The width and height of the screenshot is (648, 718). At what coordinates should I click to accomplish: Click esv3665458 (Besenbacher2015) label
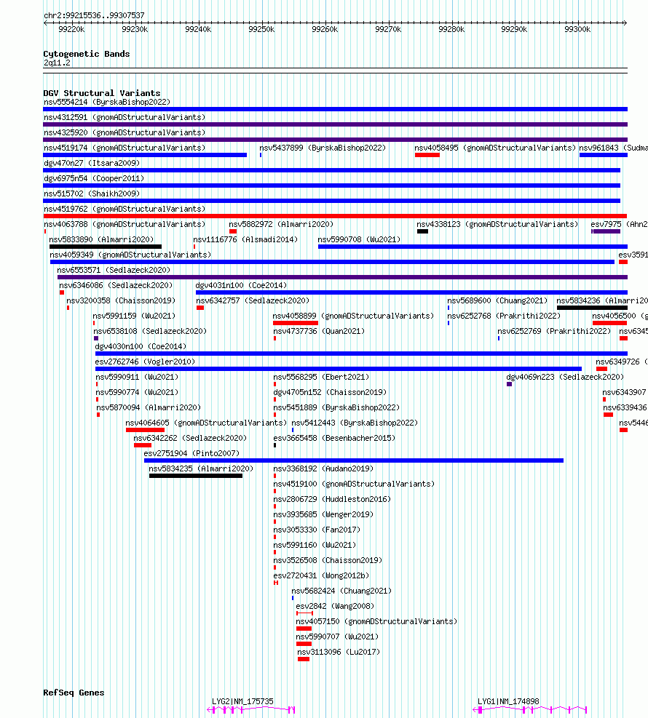pos(334,438)
